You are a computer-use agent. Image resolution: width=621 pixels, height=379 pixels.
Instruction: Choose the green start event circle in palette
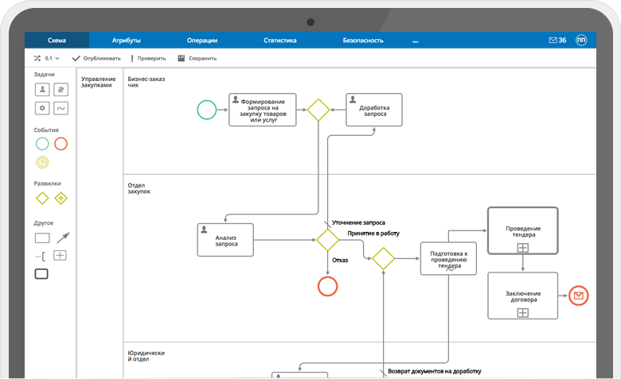tap(42, 144)
